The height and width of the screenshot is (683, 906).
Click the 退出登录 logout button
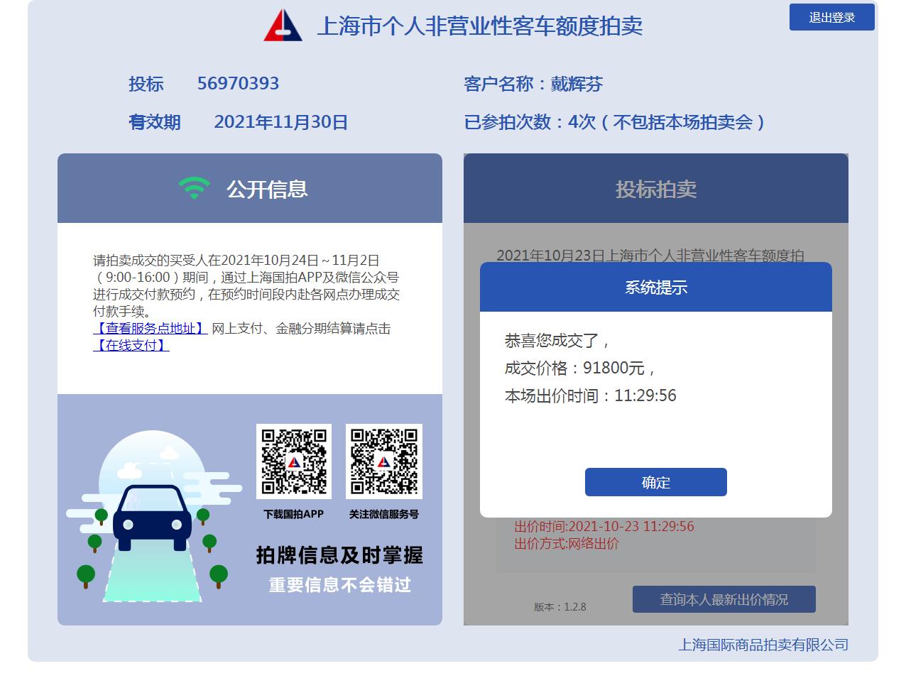(831, 17)
